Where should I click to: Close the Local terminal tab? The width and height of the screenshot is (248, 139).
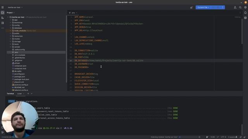(x=24, y=93)
